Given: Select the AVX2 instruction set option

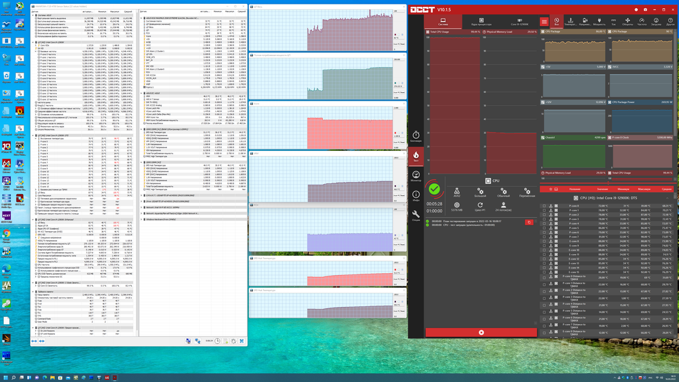Looking at the screenshot, I should coord(457,192).
